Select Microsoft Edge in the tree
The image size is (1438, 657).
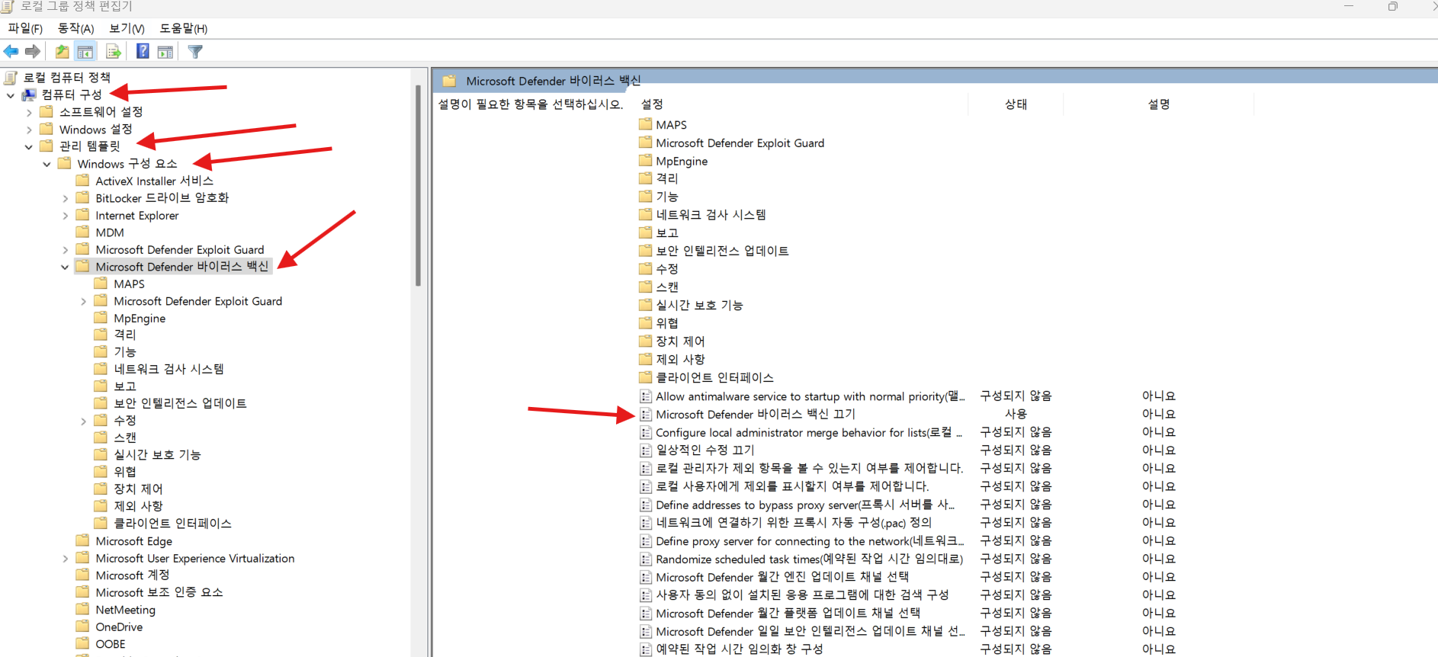point(133,541)
